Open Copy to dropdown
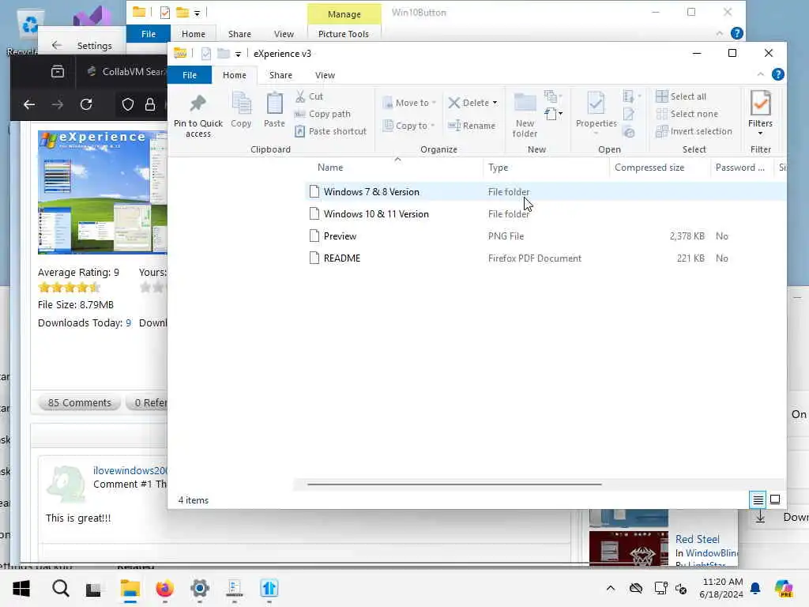Viewport: 809px width, 607px height. point(409,126)
